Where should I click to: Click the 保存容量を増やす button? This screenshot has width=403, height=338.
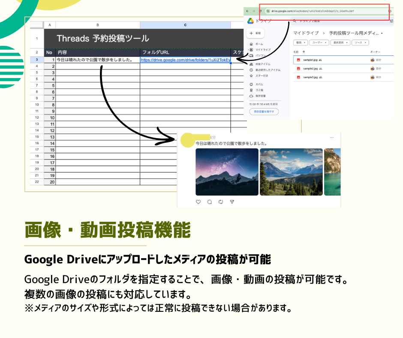click(x=264, y=112)
